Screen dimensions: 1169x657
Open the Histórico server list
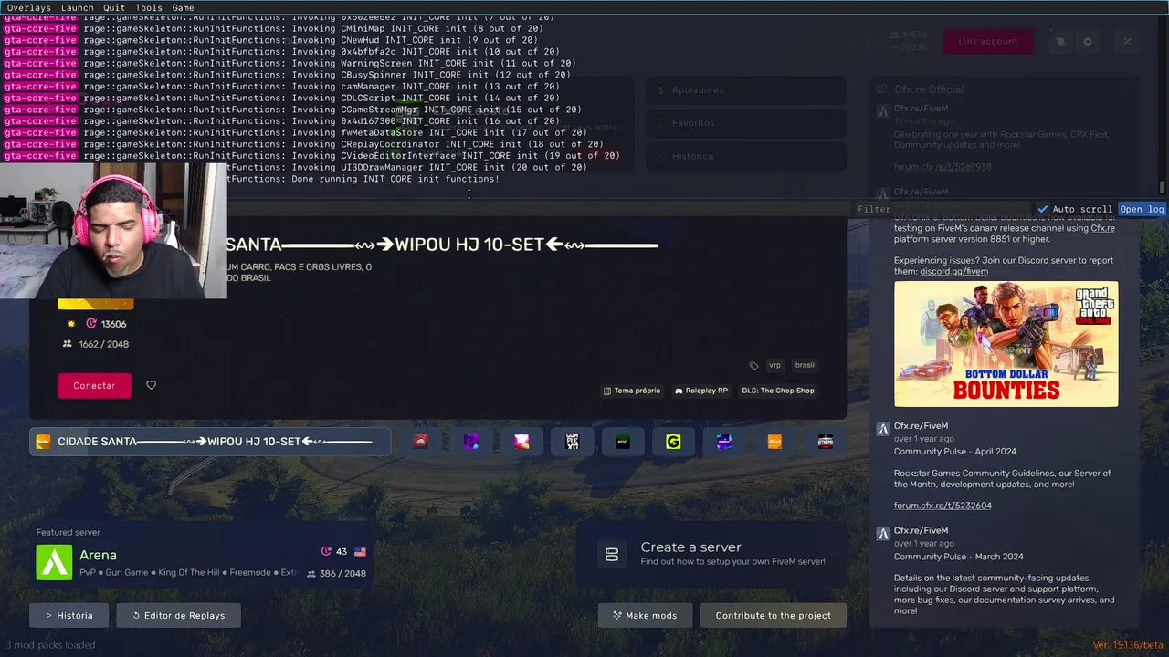click(744, 156)
